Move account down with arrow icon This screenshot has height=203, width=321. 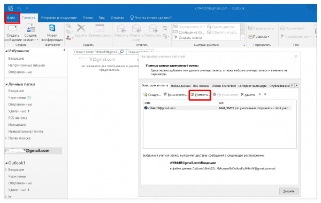coord(265,94)
